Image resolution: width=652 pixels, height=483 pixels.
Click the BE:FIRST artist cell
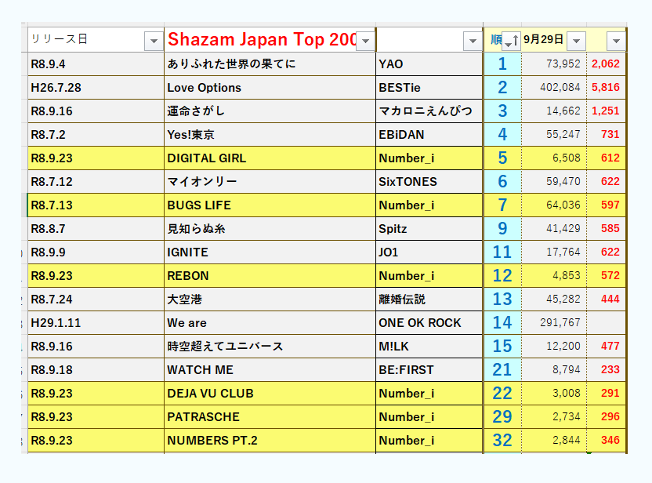(x=429, y=369)
